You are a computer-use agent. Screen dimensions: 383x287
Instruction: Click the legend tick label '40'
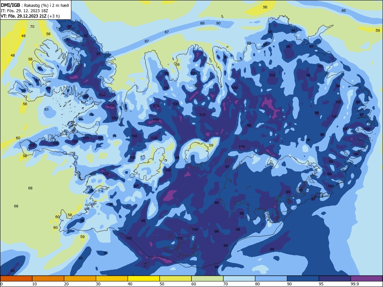coord(130,284)
